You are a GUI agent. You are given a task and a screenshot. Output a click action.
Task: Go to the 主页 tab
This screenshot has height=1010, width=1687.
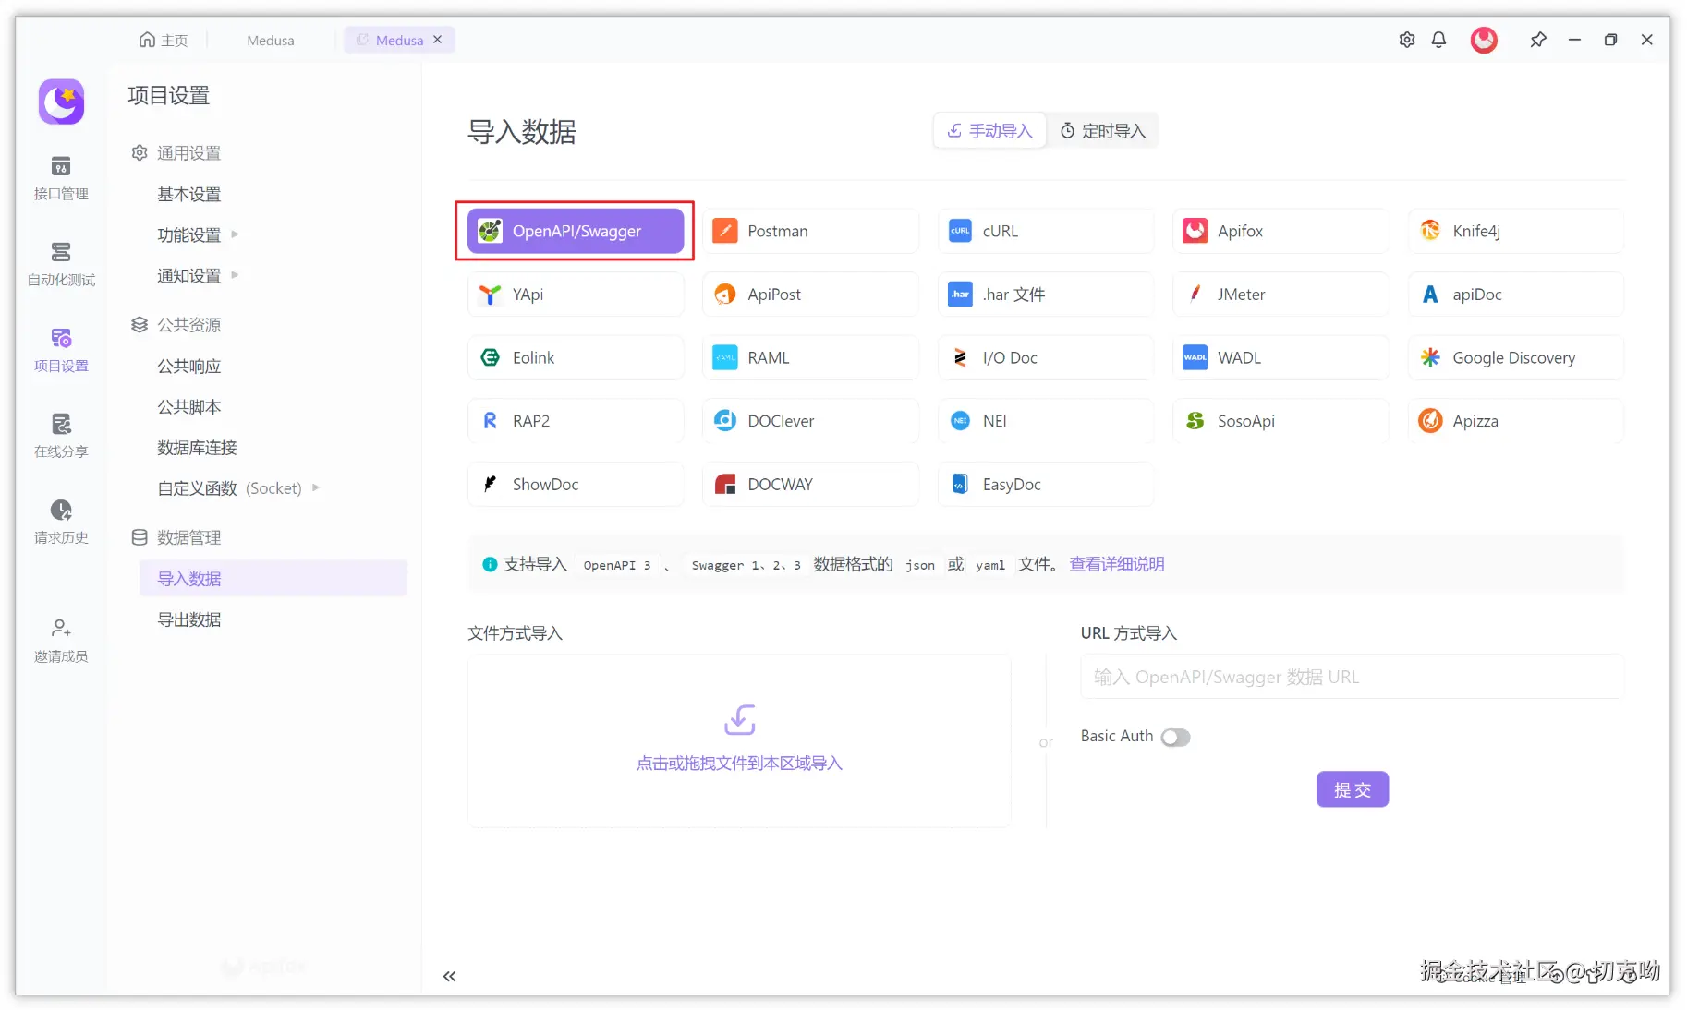tap(164, 40)
